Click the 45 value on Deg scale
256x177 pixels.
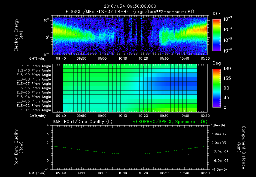(x=226, y=98)
